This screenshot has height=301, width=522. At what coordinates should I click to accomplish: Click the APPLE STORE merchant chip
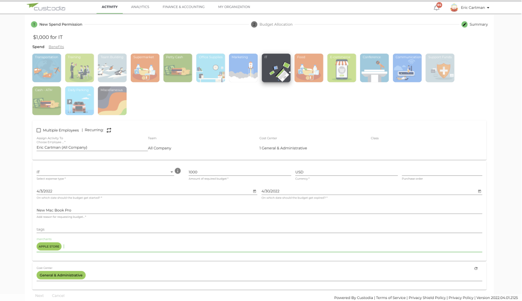point(49,246)
